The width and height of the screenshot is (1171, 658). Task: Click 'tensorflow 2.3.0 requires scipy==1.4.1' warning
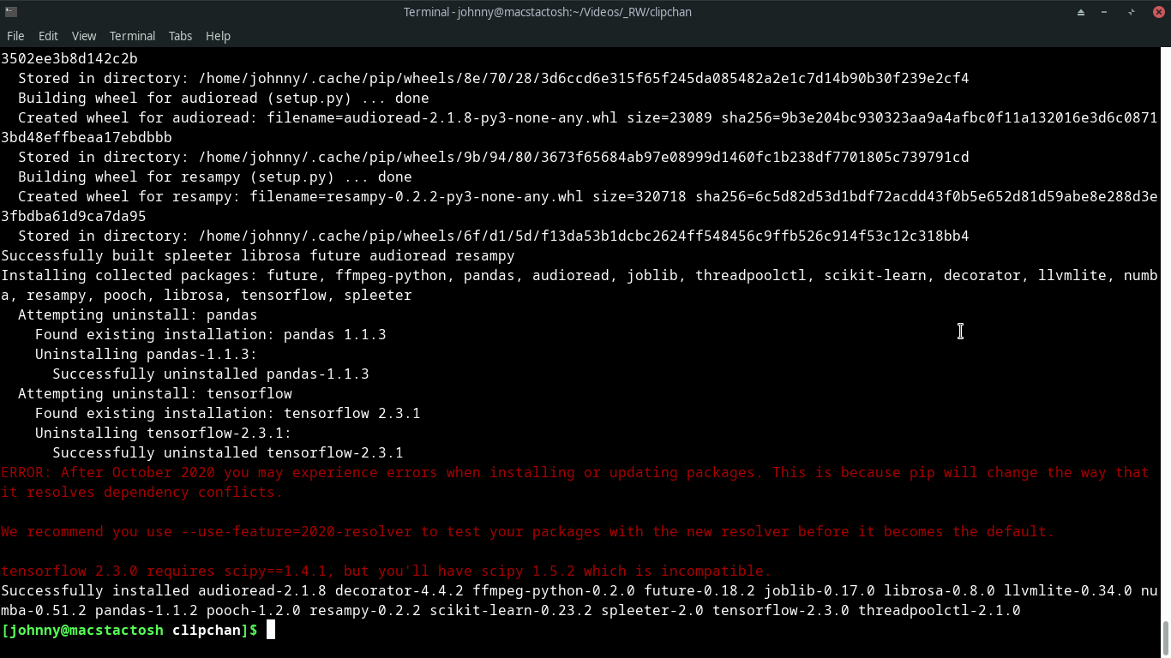click(387, 571)
